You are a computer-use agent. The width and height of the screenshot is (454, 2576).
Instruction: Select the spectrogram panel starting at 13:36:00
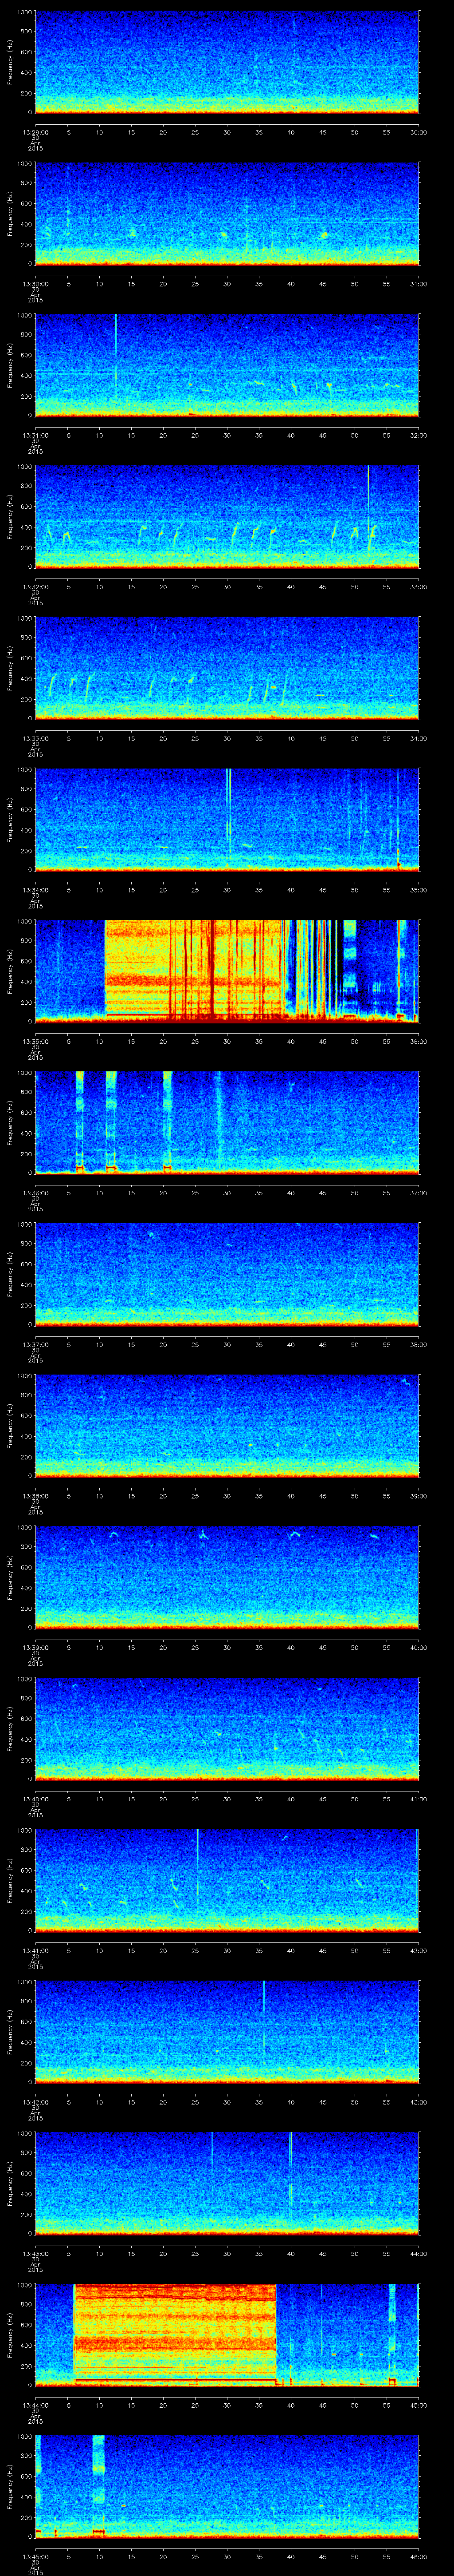227,1123
